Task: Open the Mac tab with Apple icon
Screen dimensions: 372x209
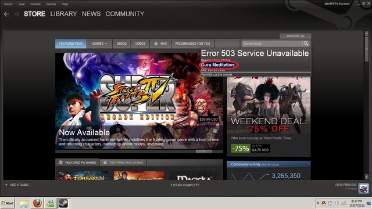Action: tap(160, 44)
